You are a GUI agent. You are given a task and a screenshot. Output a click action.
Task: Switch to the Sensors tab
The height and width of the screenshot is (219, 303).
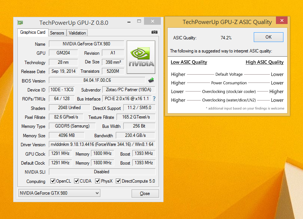pos(57,33)
